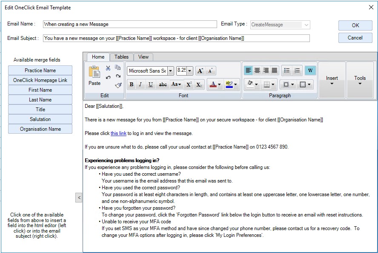Image resolution: width=378 pixels, height=253 pixels.
Task: Switch to the View tab
Action: tap(143, 57)
